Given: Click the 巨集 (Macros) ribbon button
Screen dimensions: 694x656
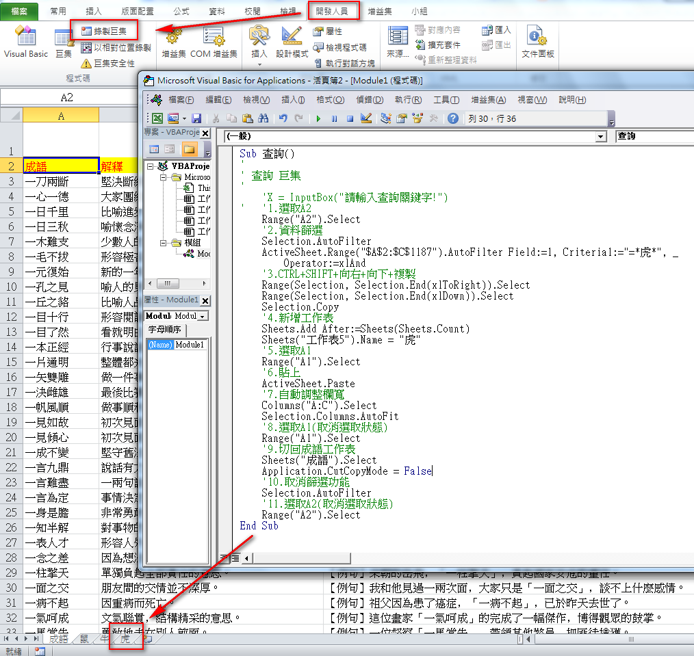Looking at the screenshot, I should (x=64, y=43).
